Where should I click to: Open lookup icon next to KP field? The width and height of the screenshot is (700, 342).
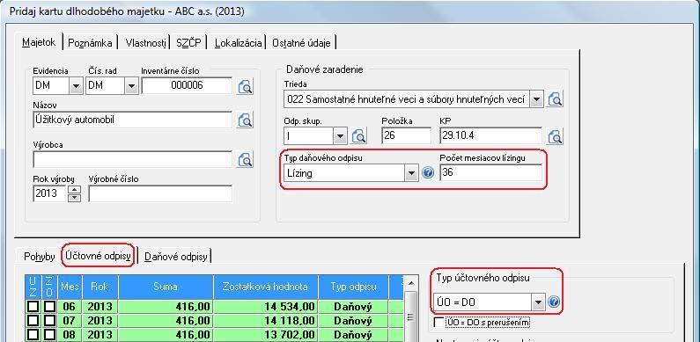click(555, 136)
